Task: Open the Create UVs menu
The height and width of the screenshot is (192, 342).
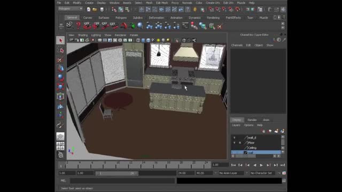Action: coord(213,3)
